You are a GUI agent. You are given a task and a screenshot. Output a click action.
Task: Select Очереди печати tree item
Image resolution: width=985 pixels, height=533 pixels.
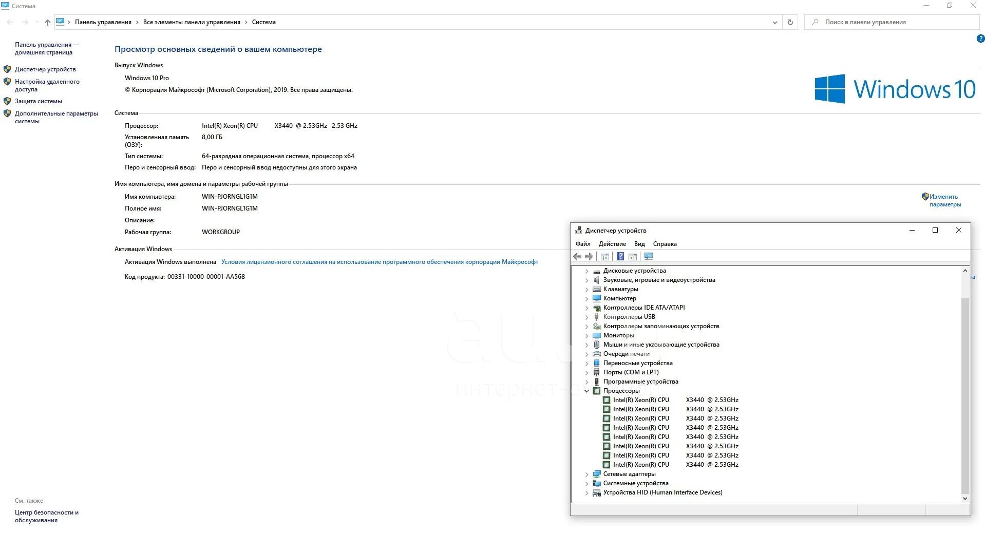(x=626, y=354)
